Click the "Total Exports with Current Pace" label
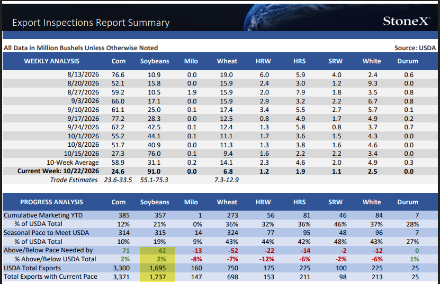 (x=50, y=277)
